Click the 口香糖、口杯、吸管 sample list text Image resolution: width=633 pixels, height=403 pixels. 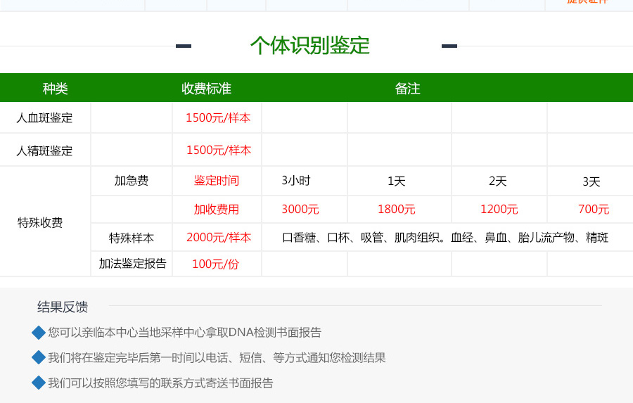coord(445,238)
